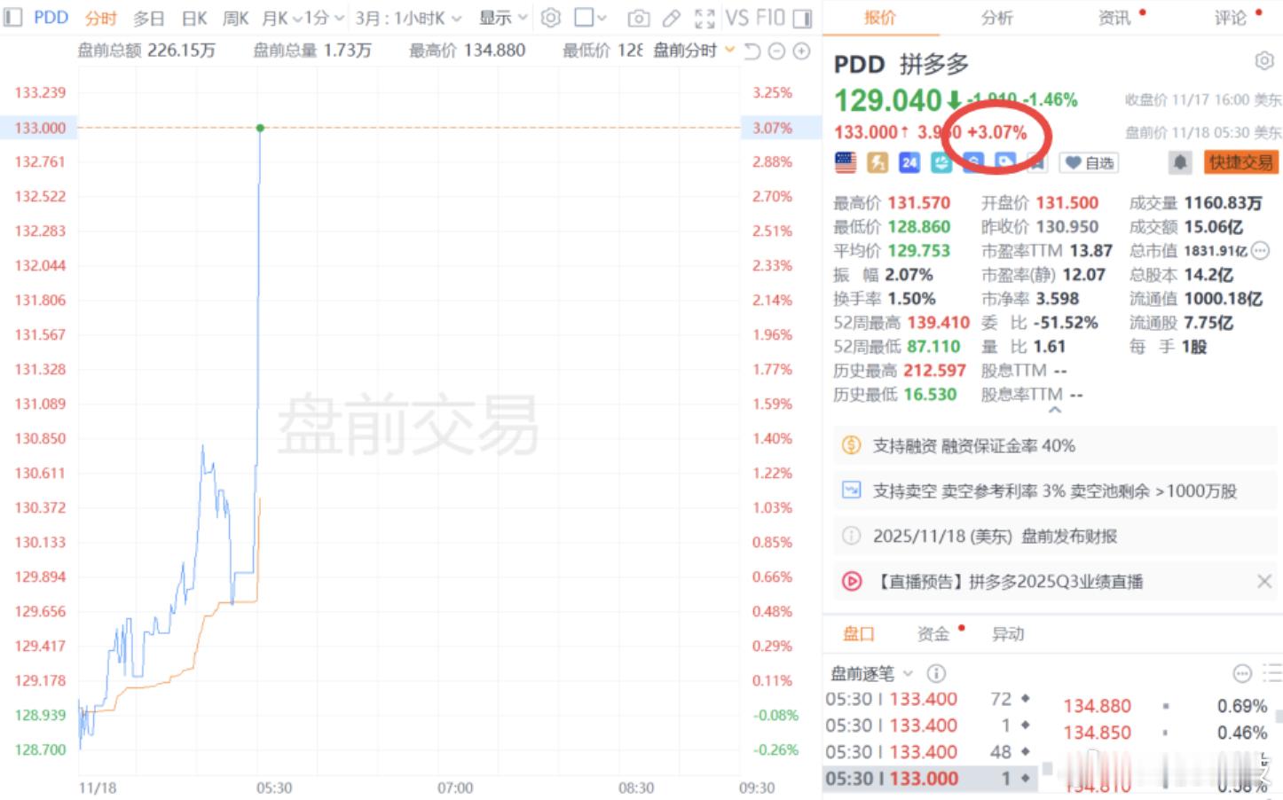Image resolution: width=1283 pixels, height=800 pixels.
Task: Open quote panel settings gear beside 拼多多
Action: tap(1264, 60)
